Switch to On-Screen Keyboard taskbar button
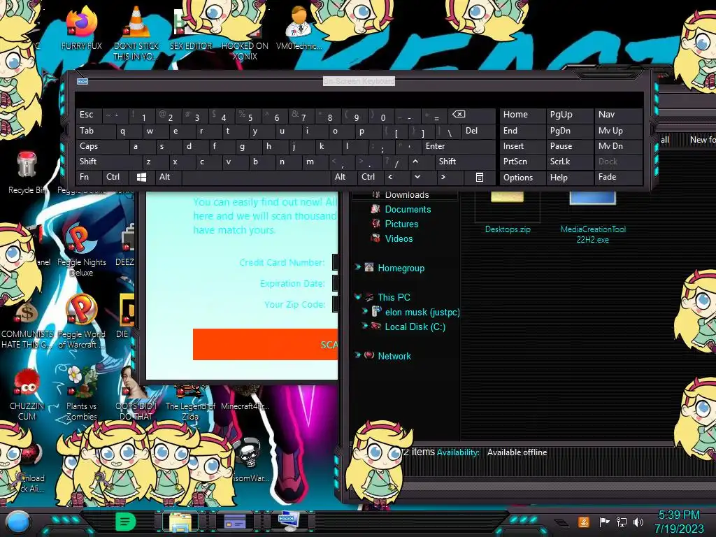 coord(289,522)
